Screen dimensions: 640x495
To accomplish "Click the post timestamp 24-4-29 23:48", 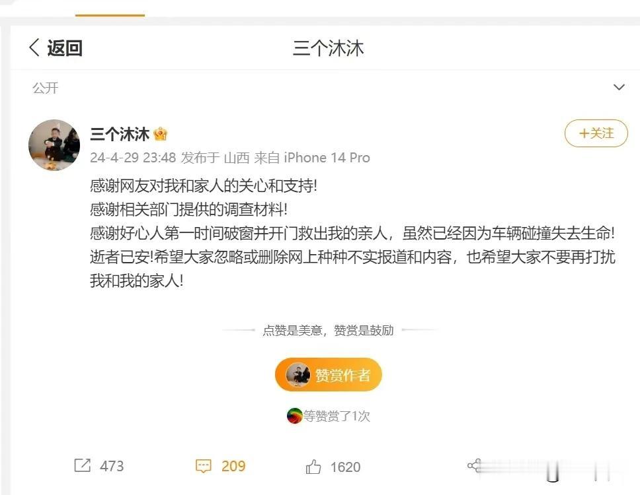I will click(133, 158).
